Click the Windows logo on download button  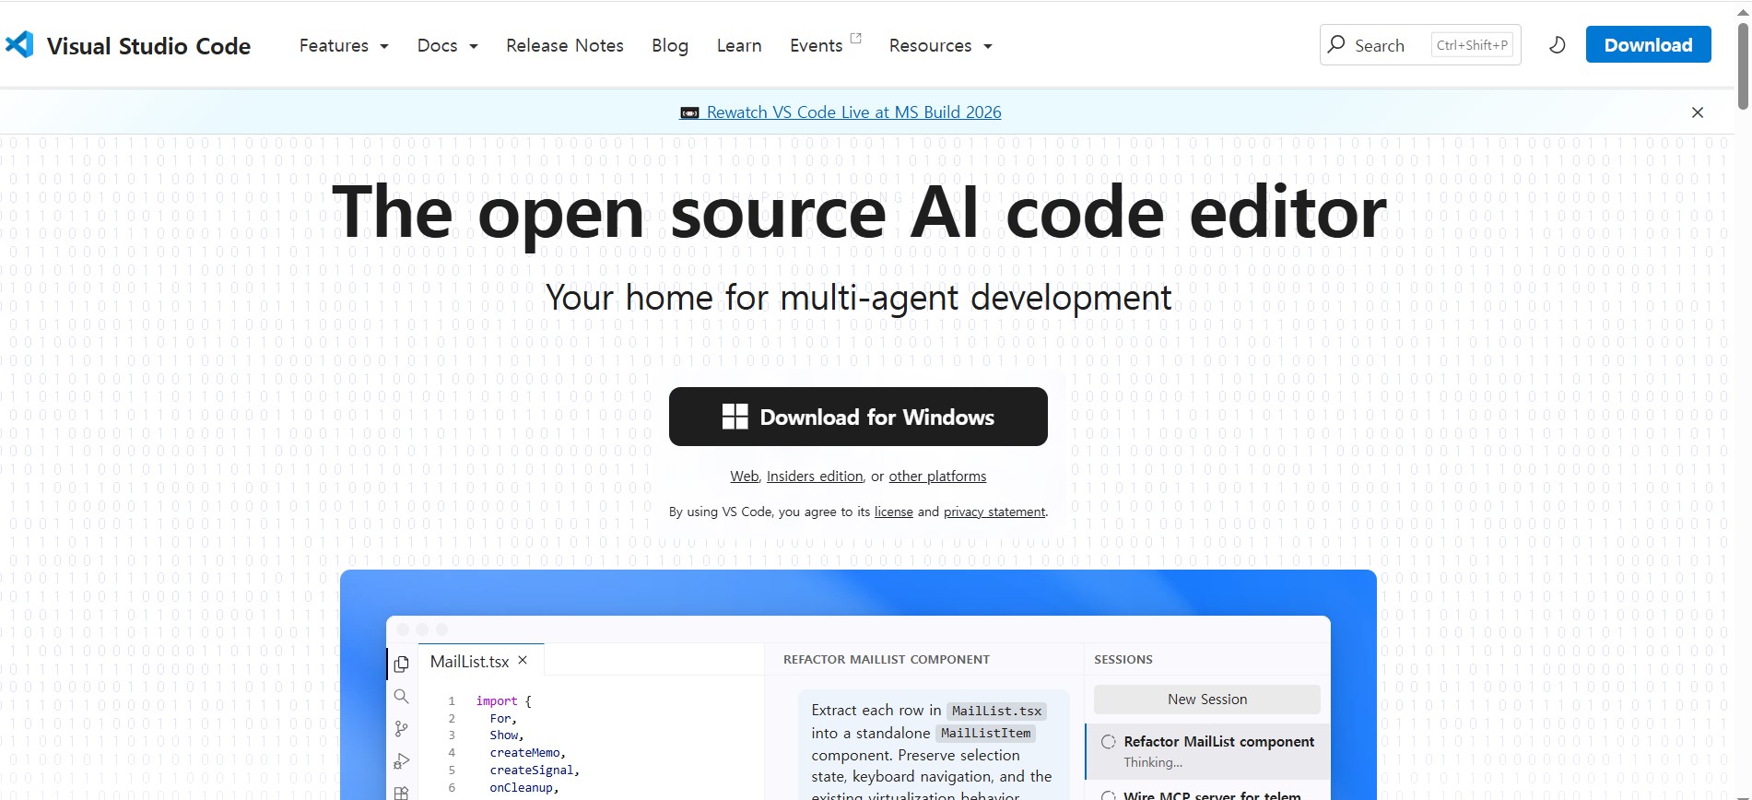coord(735,417)
